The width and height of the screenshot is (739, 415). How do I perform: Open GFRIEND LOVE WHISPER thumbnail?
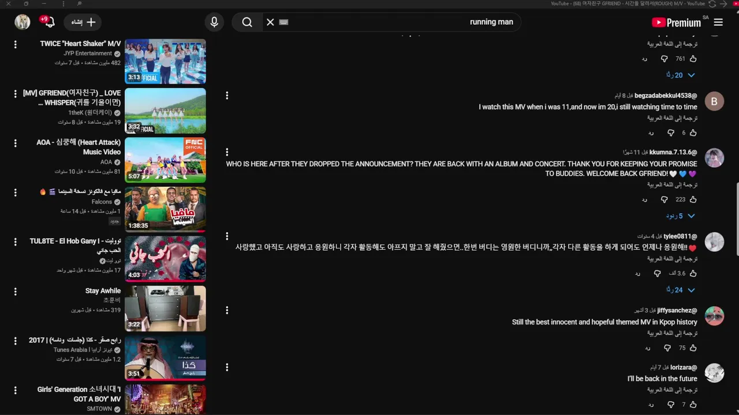[x=165, y=111]
